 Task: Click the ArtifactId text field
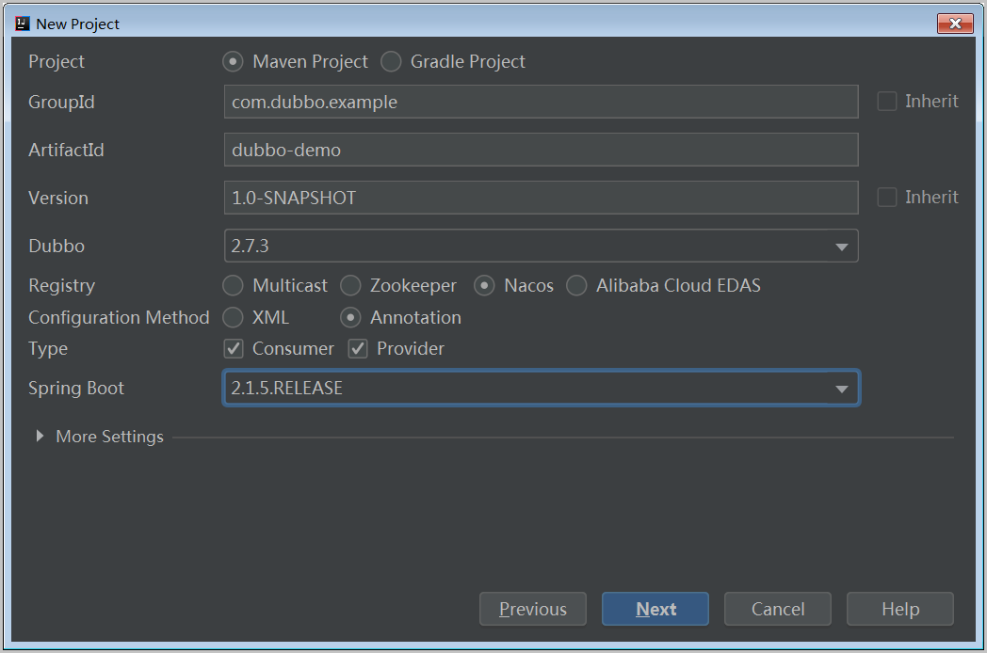pos(541,150)
